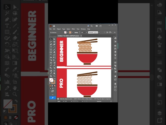Screen dimensions: 166x125
Task: Select the Type tool
Action: 51,47
